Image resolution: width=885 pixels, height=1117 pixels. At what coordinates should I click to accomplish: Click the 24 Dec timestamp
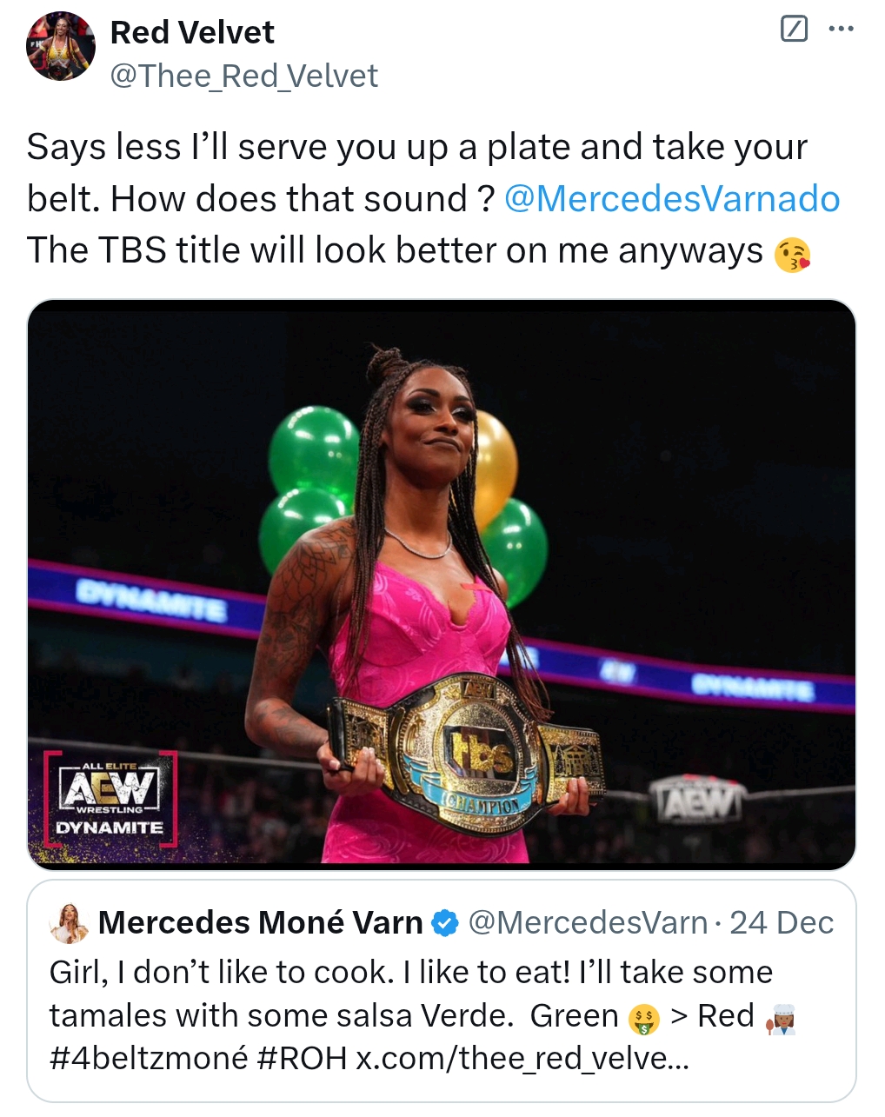[x=782, y=923]
